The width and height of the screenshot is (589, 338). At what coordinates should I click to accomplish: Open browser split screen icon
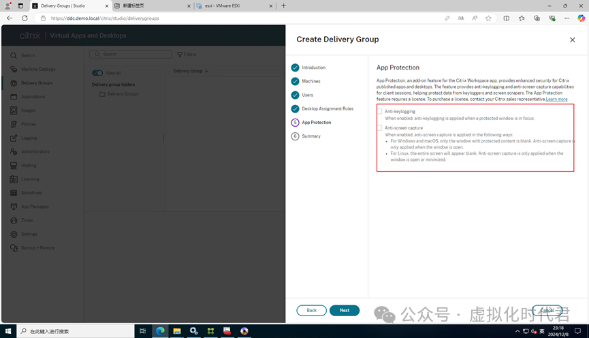(507, 18)
